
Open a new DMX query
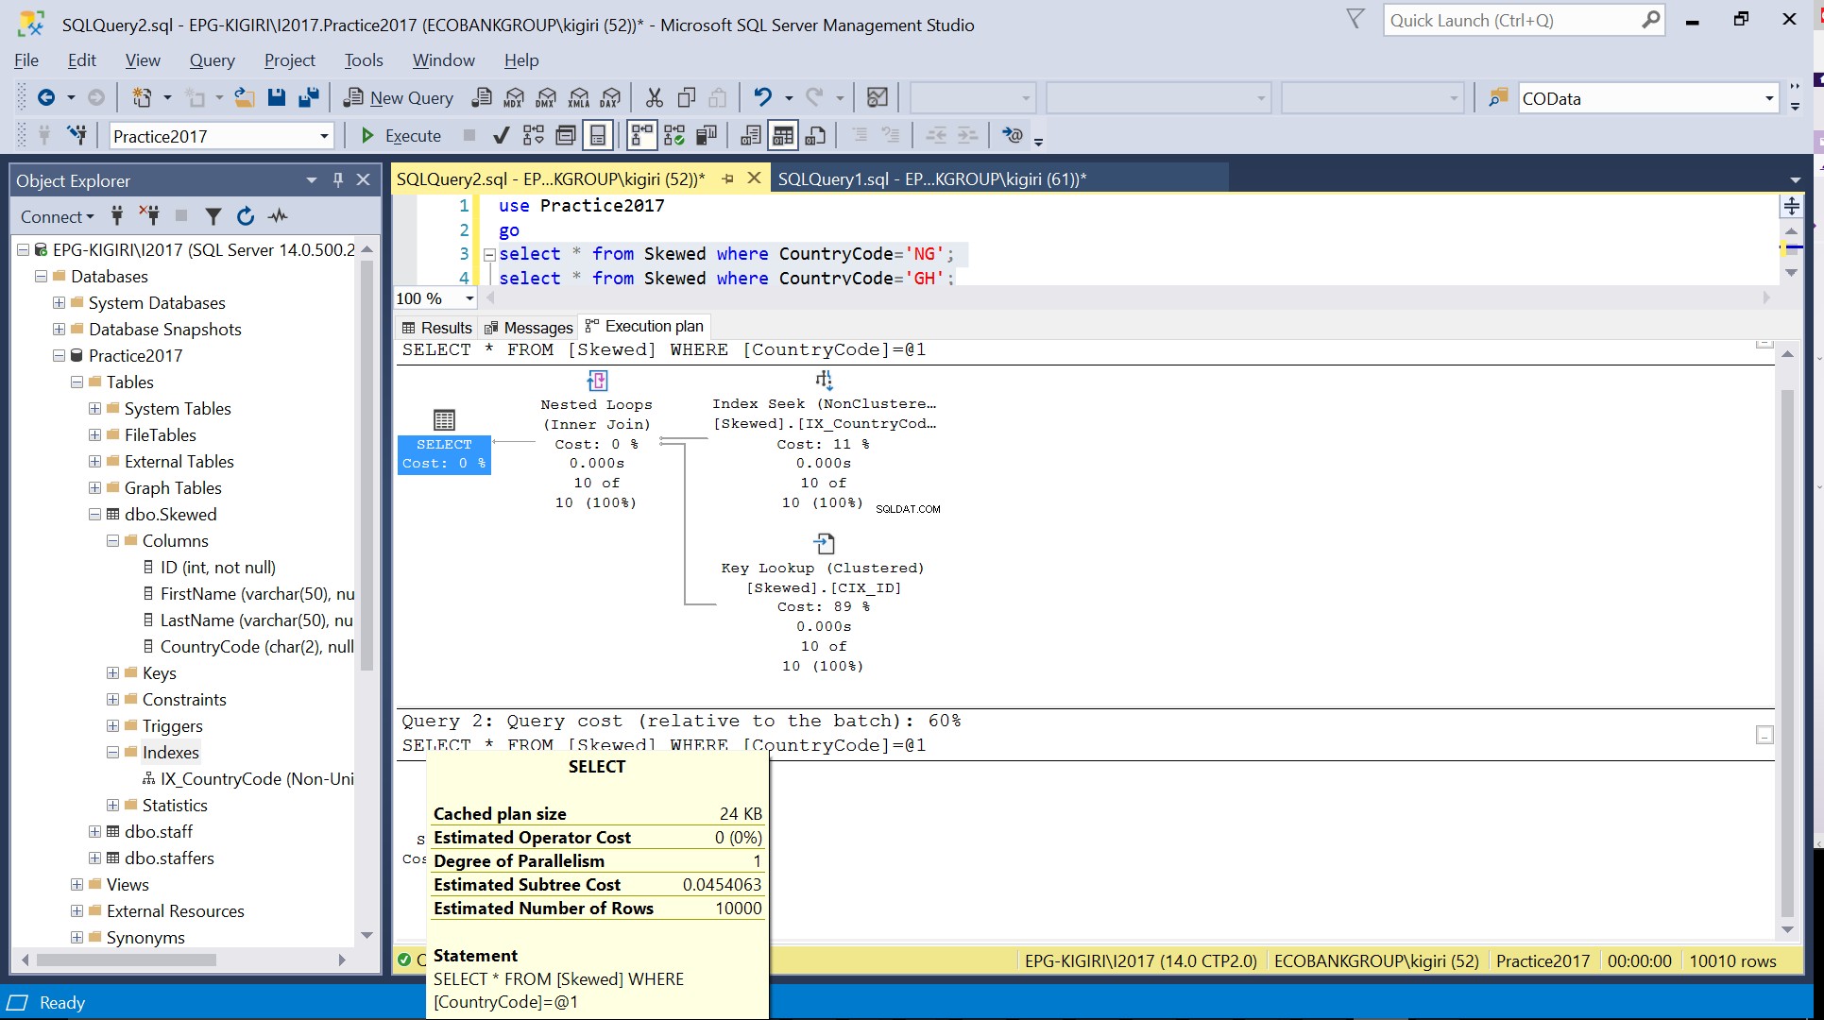546,97
